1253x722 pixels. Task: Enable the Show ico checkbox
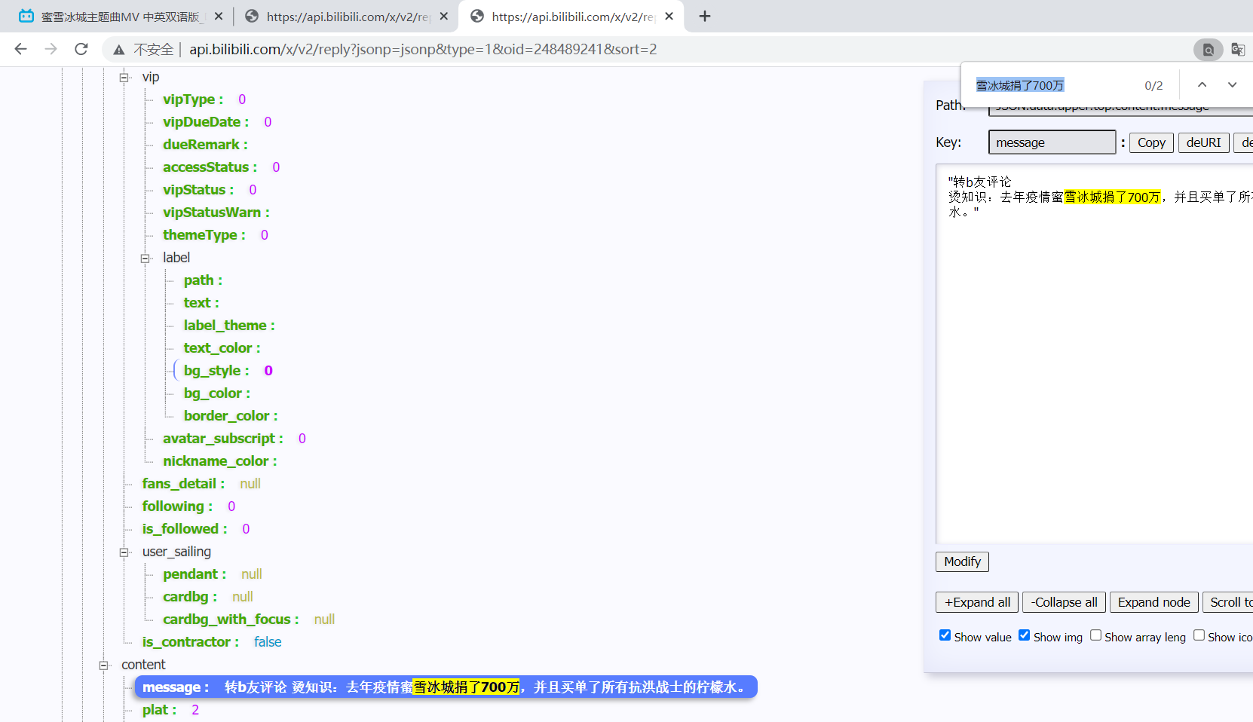pyautogui.click(x=1199, y=635)
